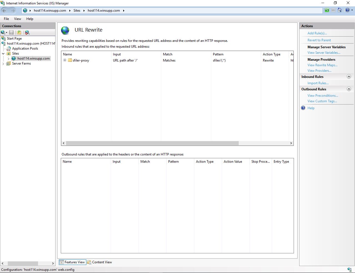Click the Help link in Actions pane
The width and height of the screenshot is (355, 273).
click(311, 108)
